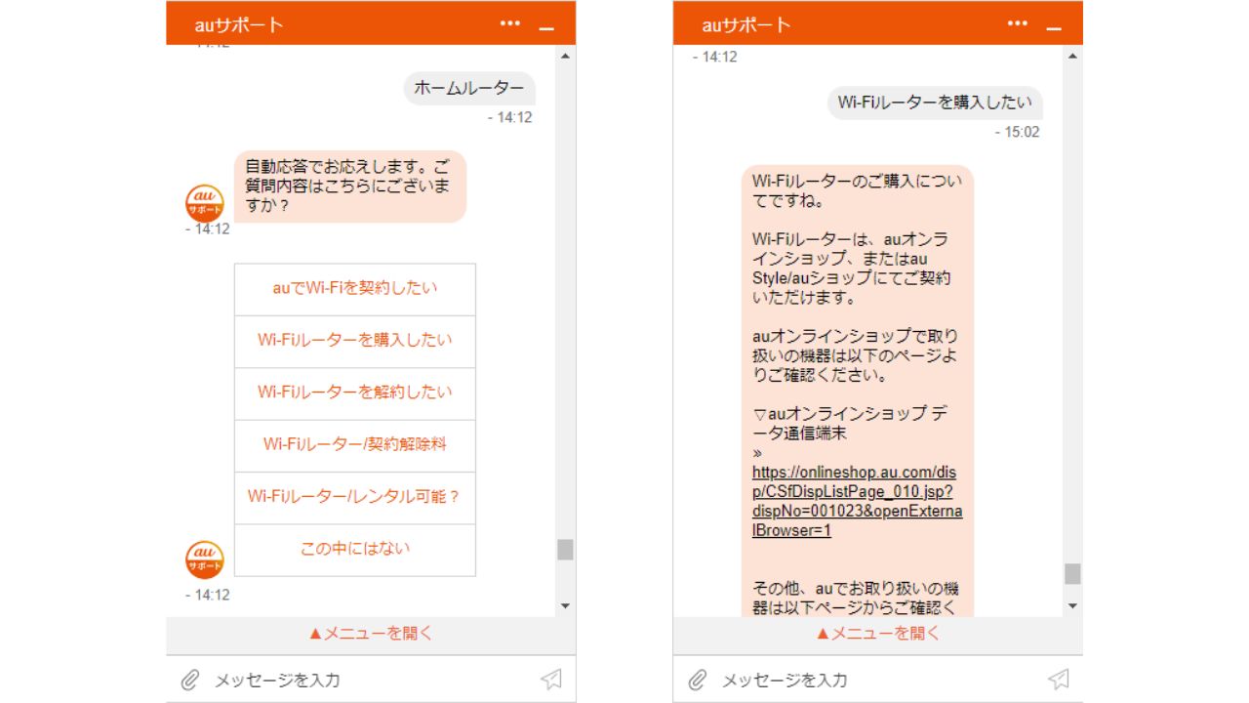Screen dimensions: 1249x703
Task: Choose 'auでWi-Fiを契約したい' option
Action: 355,289
